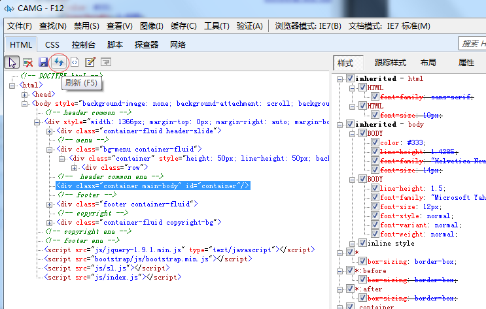Uncheck the inherited - html checkbox

coord(350,78)
